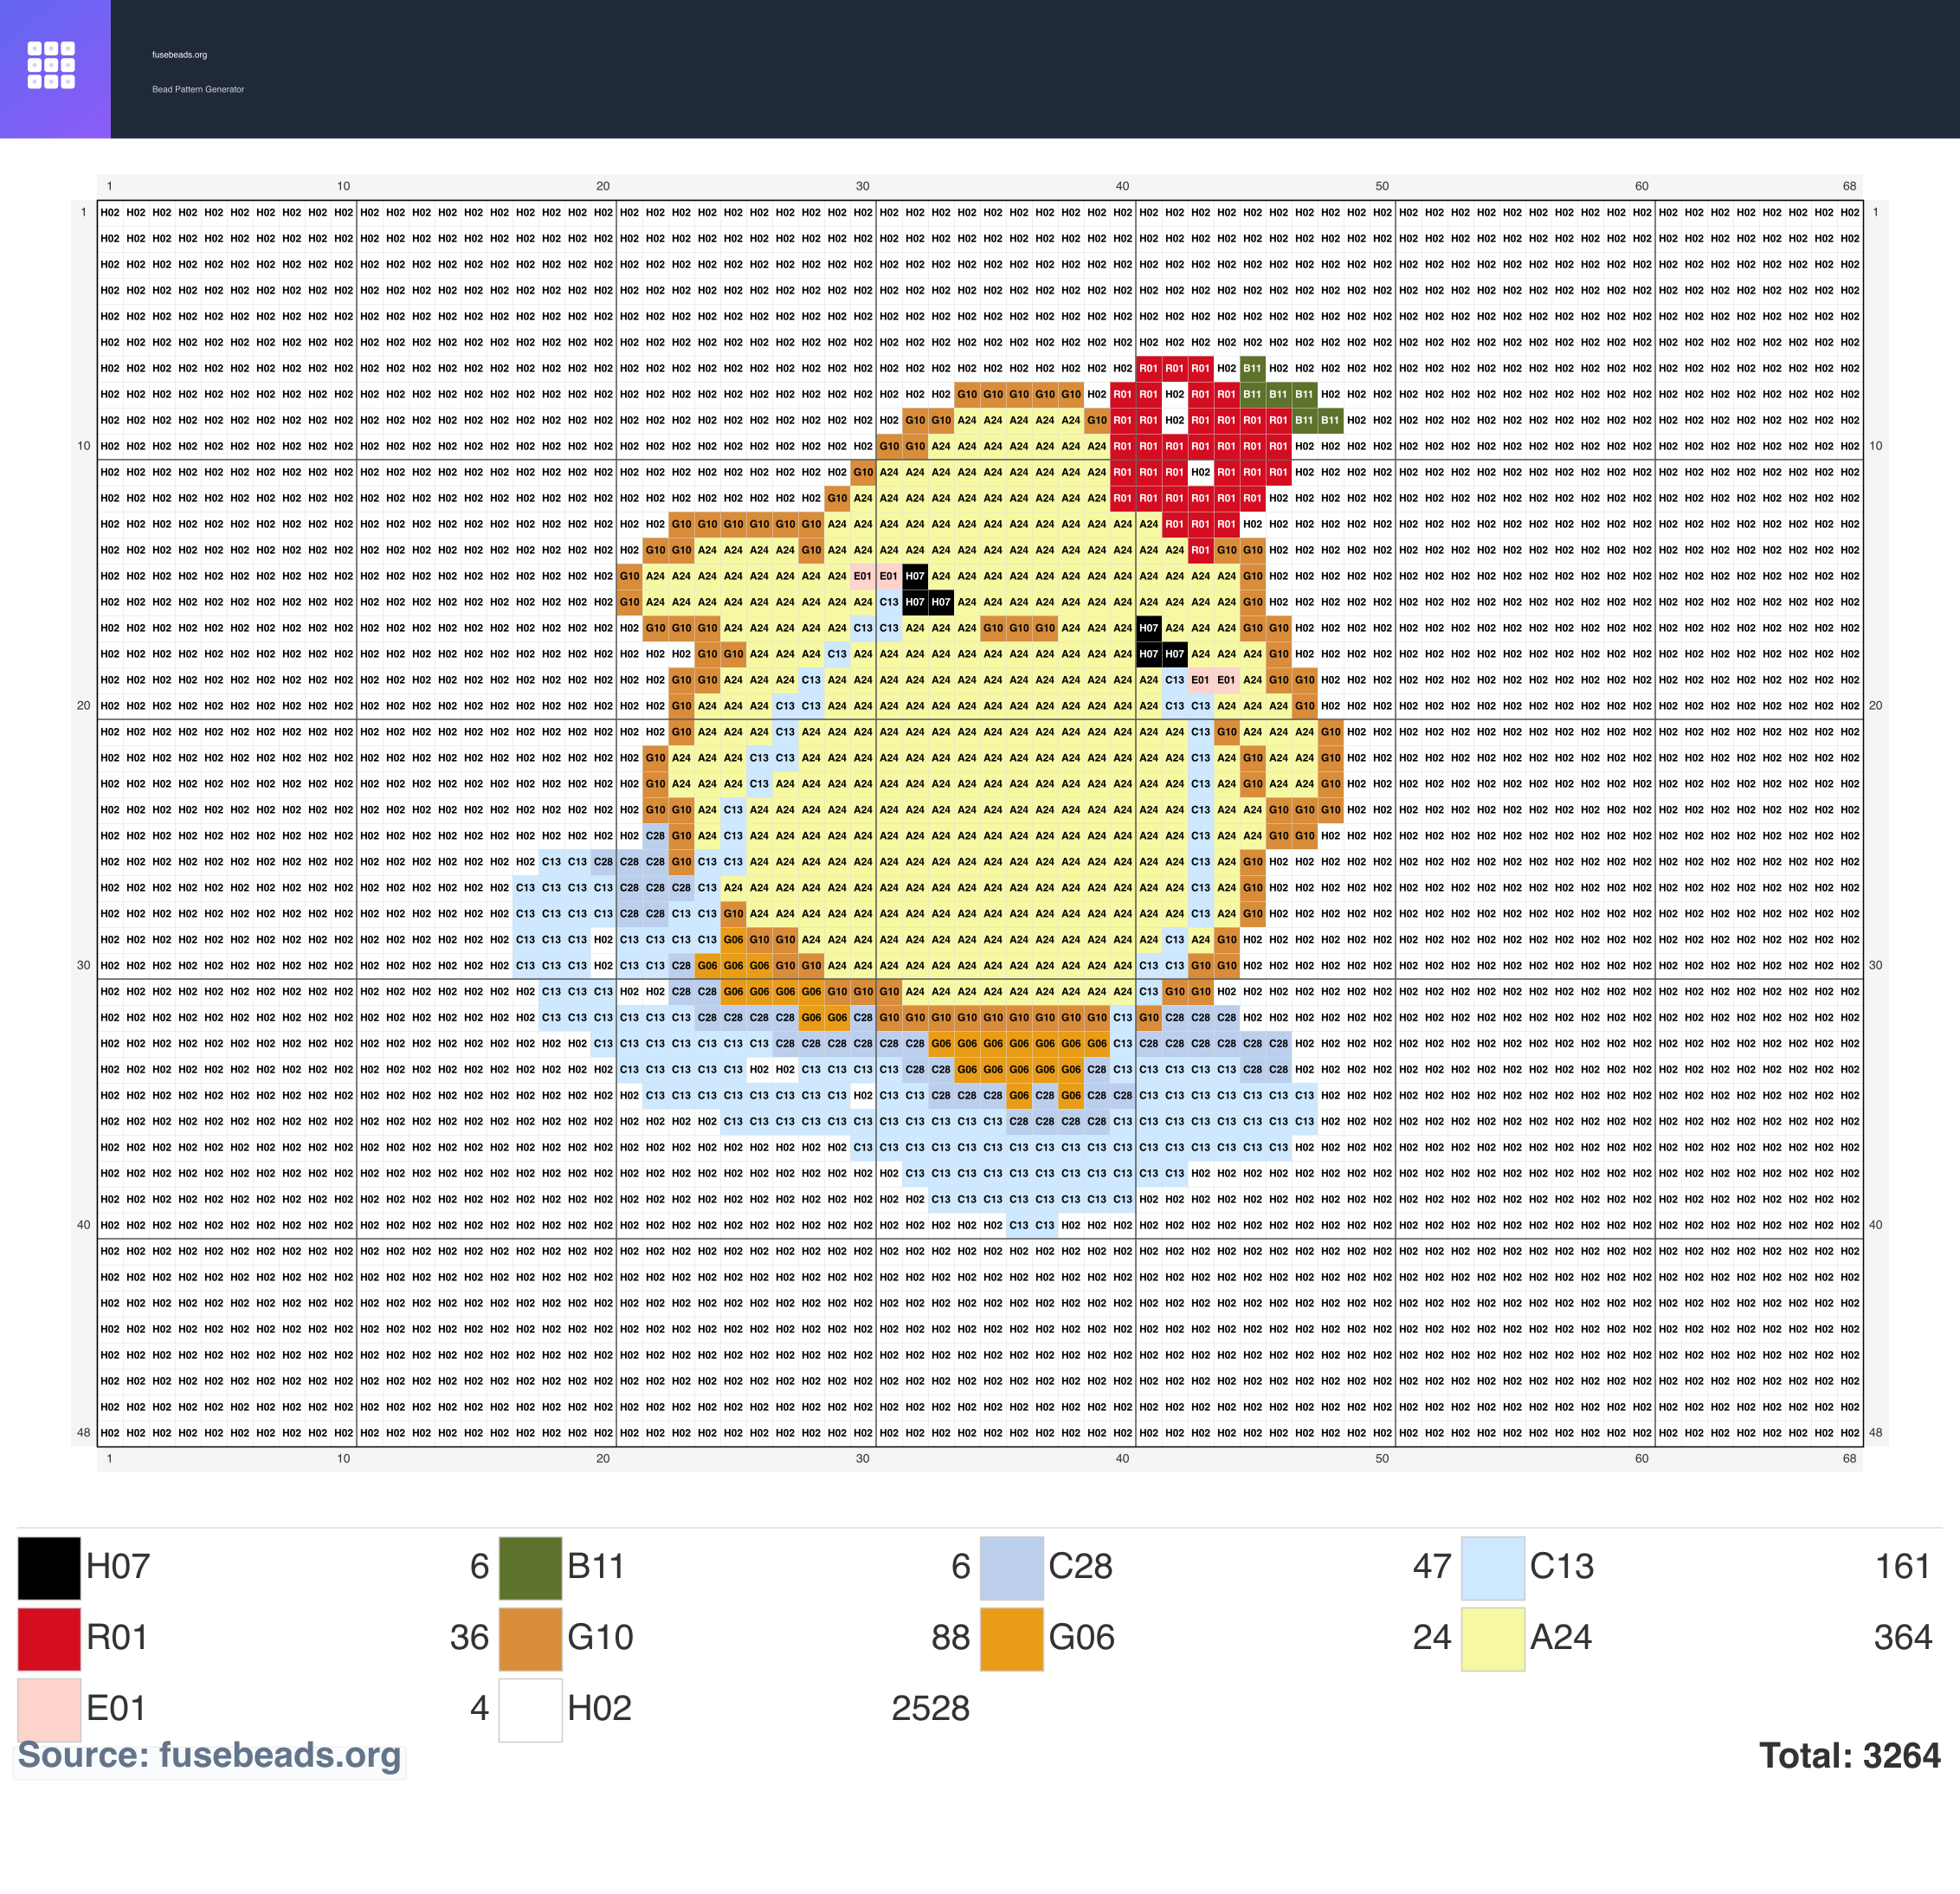Click column number 40 on top ruler
Image resolution: width=1960 pixels, height=1894 pixels.
click(1122, 186)
